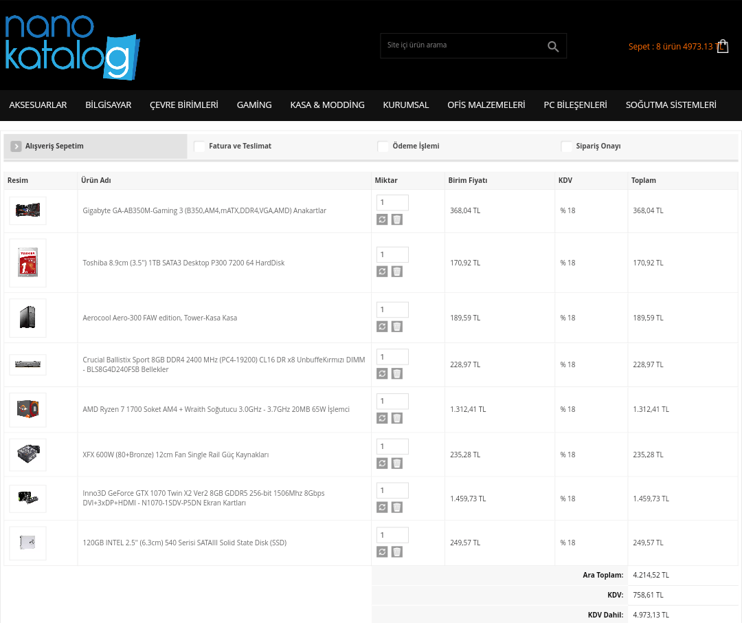Update quantity for AMD Ryzen 7 1700
Image resolution: width=742 pixels, height=623 pixels.
tap(383, 418)
